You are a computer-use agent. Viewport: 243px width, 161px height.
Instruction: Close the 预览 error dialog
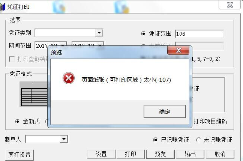tap(178, 50)
